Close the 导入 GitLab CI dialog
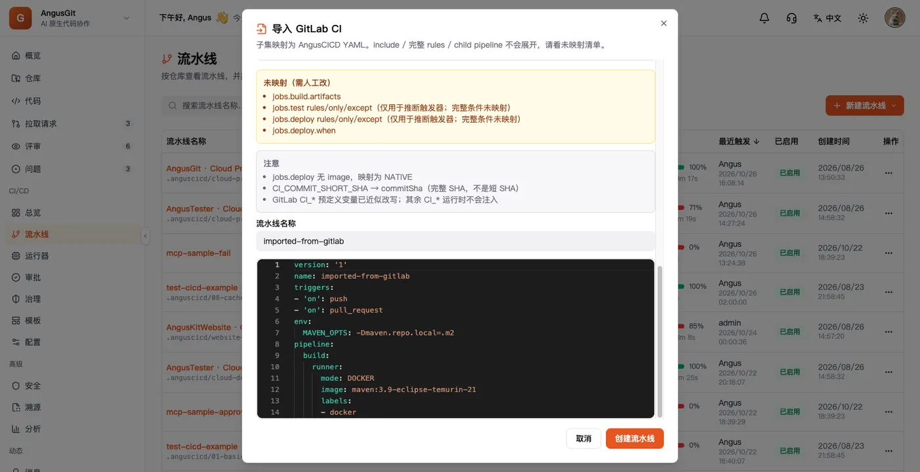This screenshot has height=472, width=920. [664, 23]
